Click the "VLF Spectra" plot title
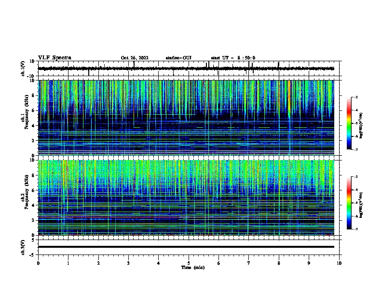The height and width of the screenshot is (295, 382). click(55, 58)
